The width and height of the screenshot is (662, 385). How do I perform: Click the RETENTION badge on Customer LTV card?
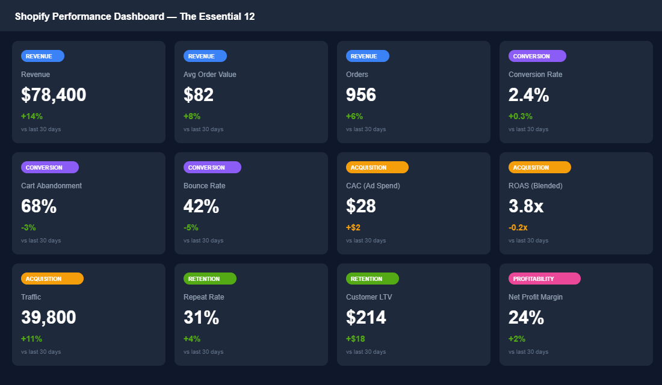(373, 279)
